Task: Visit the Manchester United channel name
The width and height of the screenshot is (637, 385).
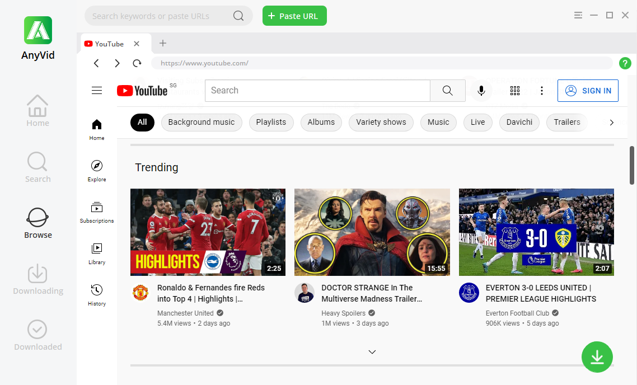Action: click(x=185, y=313)
